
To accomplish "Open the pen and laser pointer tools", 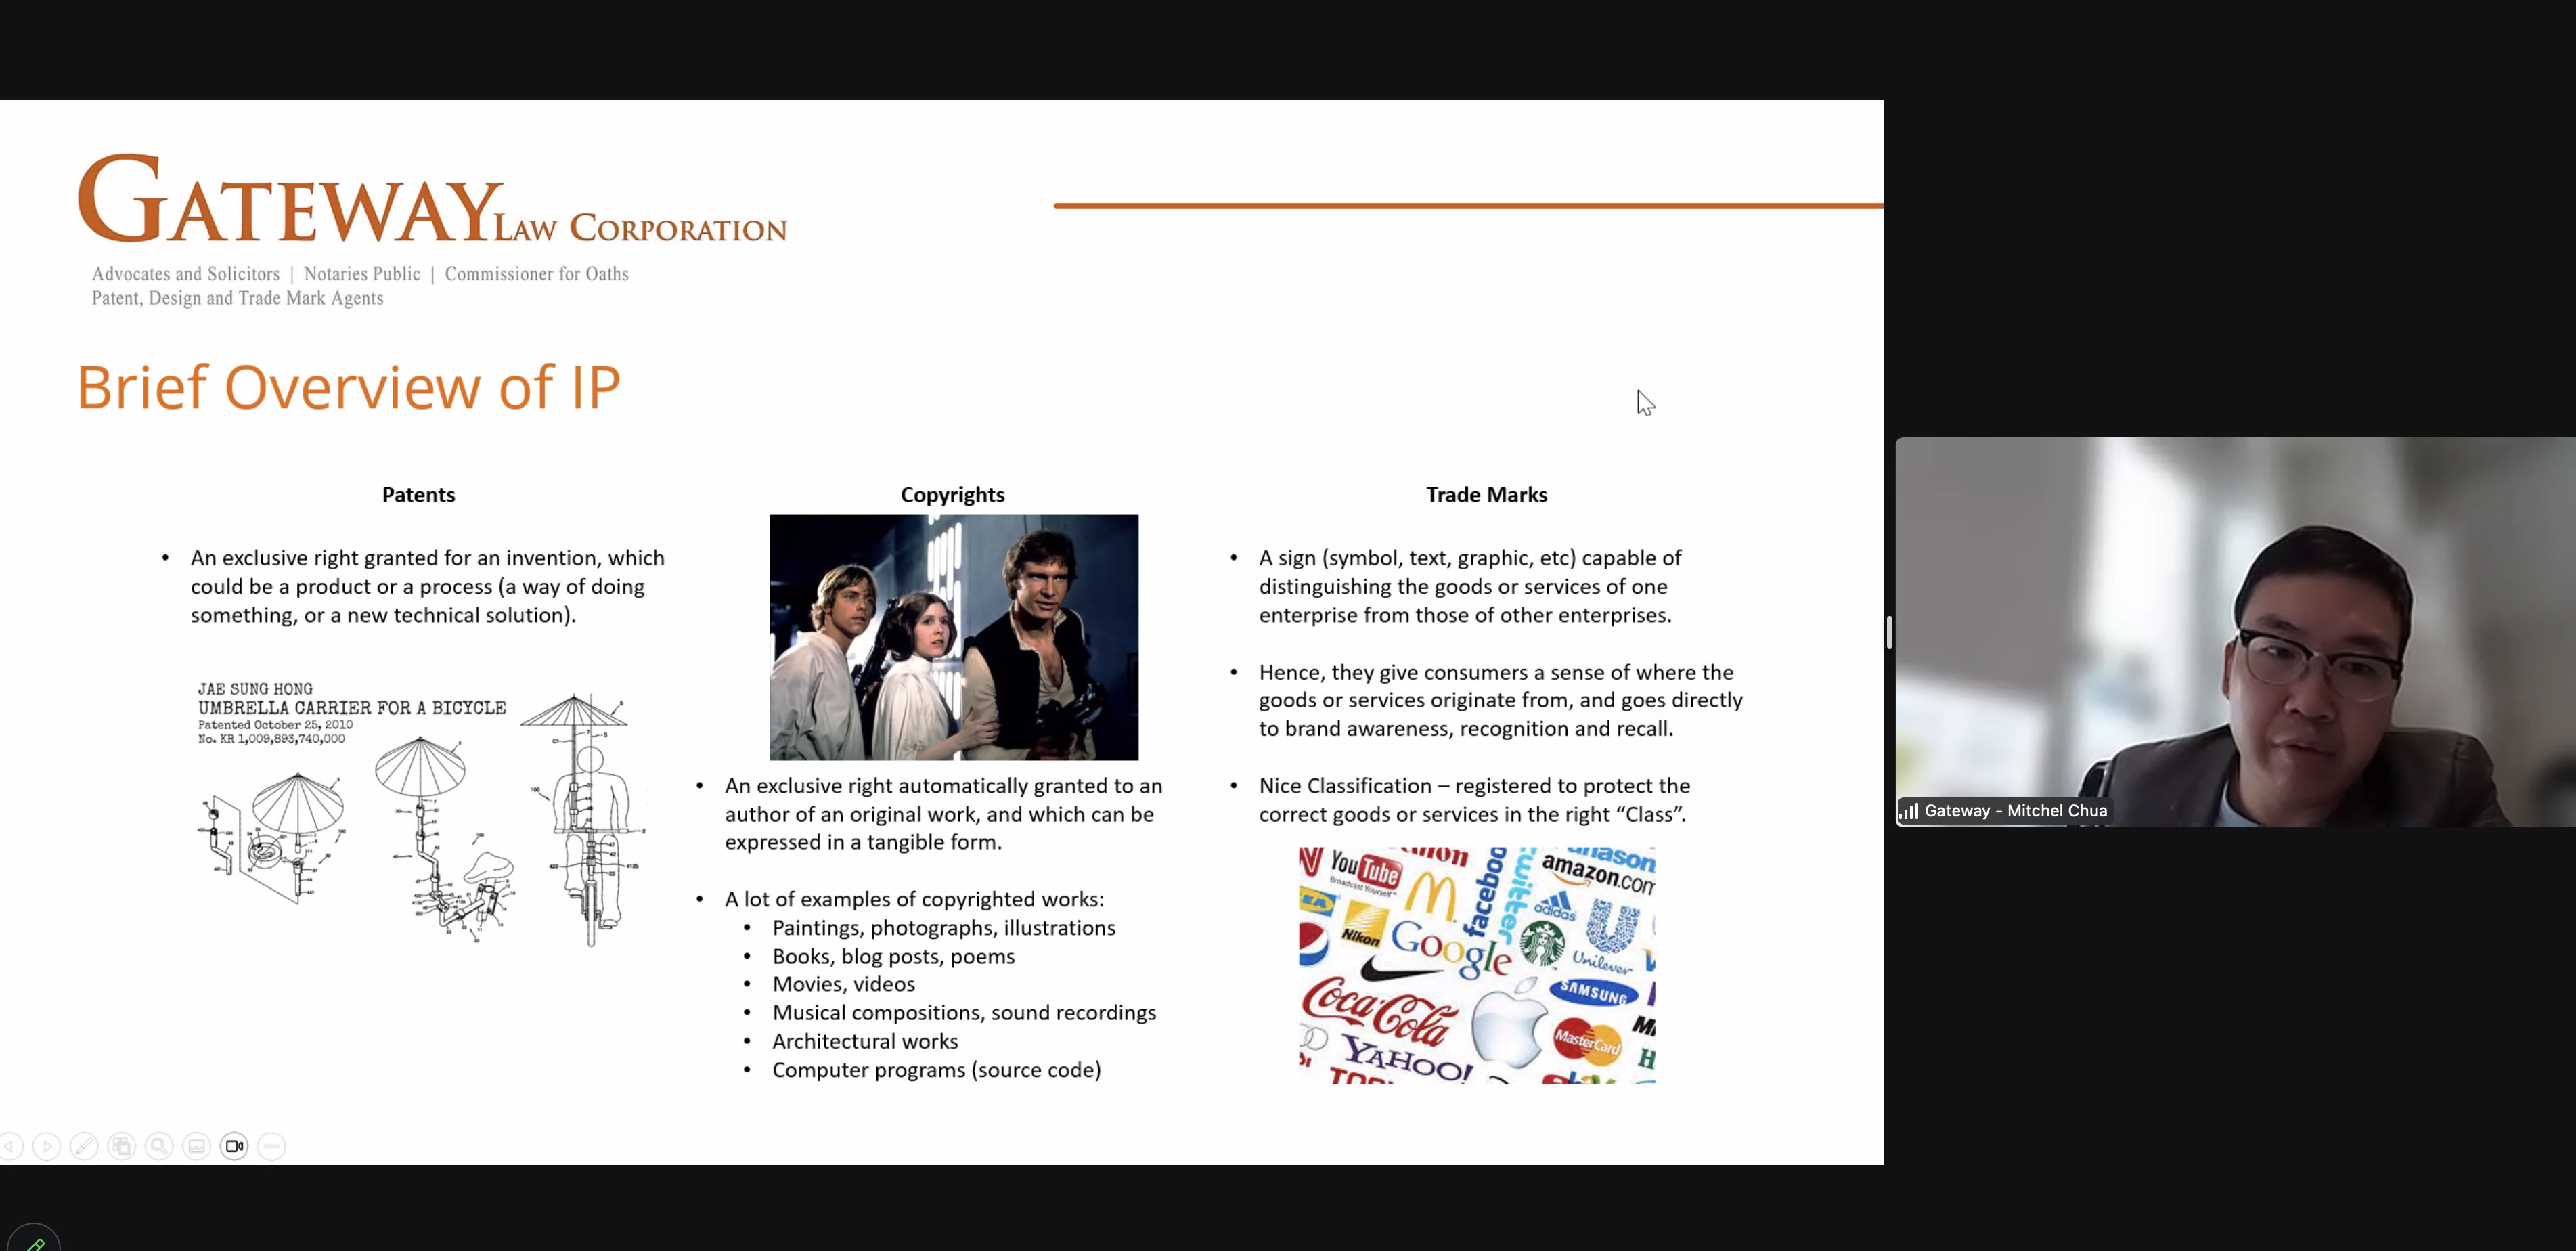I will tap(84, 1146).
